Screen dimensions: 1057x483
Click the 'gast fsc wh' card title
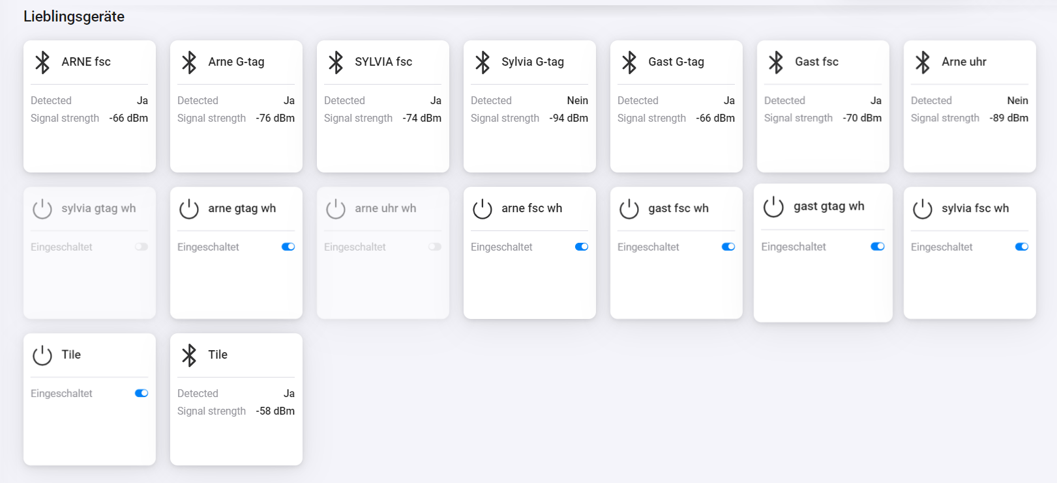[x=678, y=208]
